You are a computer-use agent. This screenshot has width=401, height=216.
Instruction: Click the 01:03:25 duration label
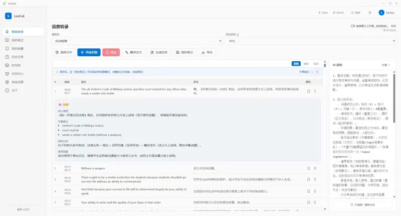[390, 30]
